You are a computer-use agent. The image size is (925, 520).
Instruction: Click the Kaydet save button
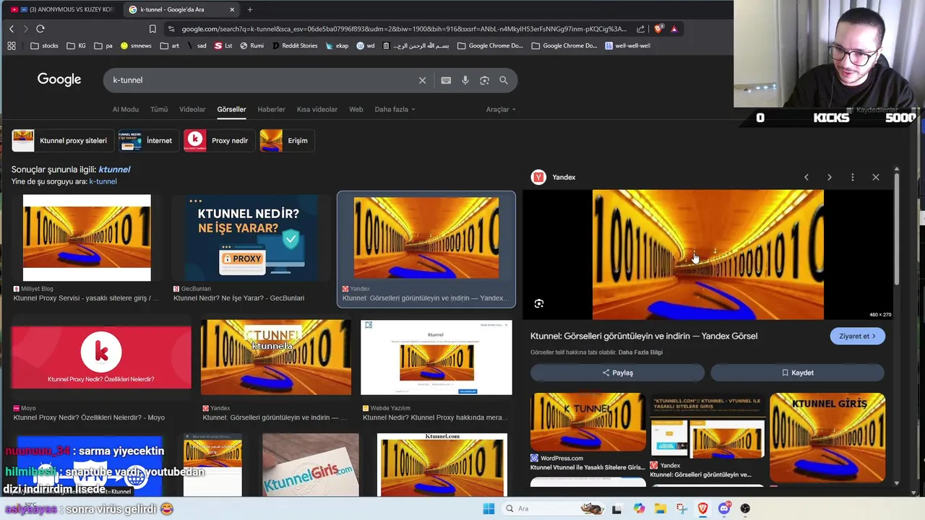click(797, 373)
